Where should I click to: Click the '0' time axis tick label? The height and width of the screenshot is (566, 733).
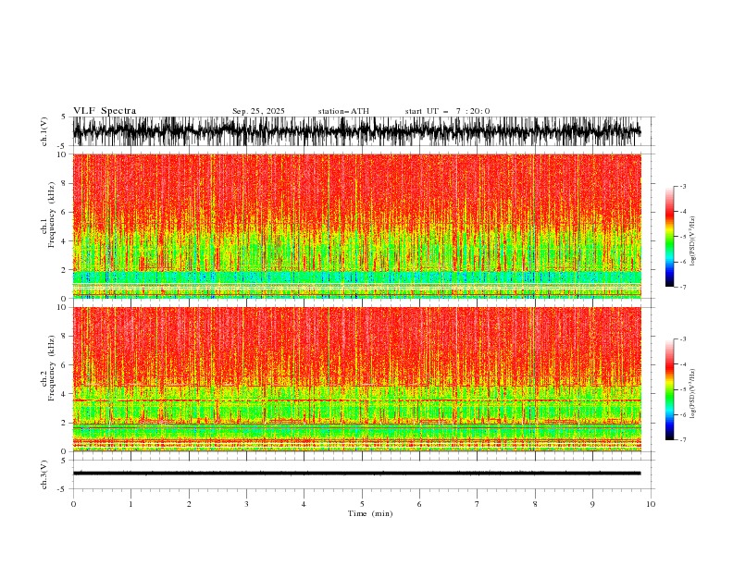point(73,504)
